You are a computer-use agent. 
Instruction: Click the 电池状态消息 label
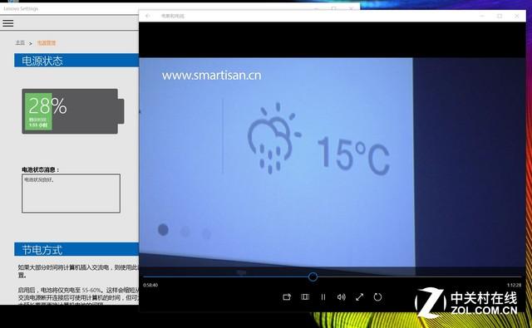point(41,169)
